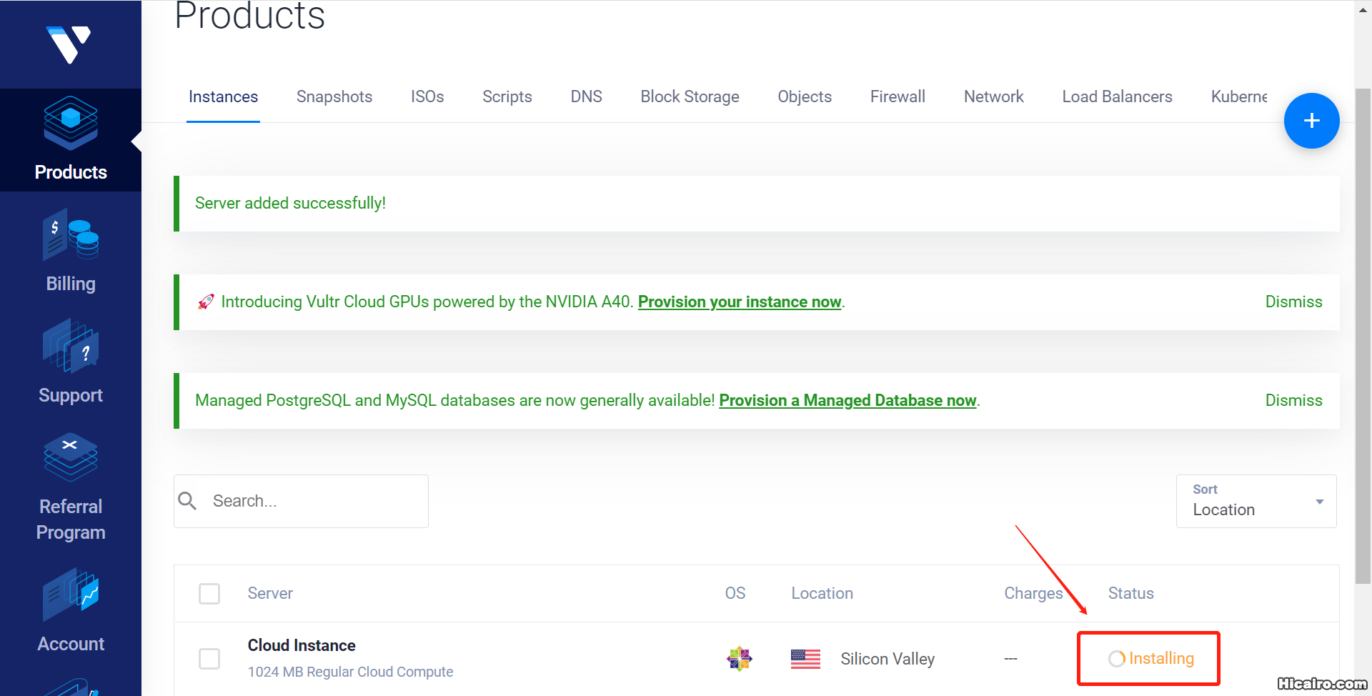This screenshot has height=696, width=1372.
Task: Toggle the select-all servers checkbox
Action: (x=209, y=594)
